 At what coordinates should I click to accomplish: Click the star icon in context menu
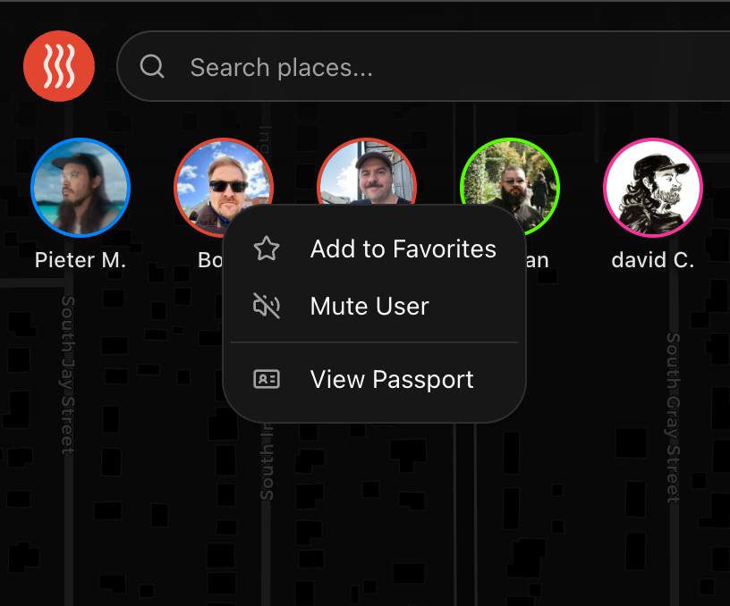pyautogui.click(x=267, y=248)
